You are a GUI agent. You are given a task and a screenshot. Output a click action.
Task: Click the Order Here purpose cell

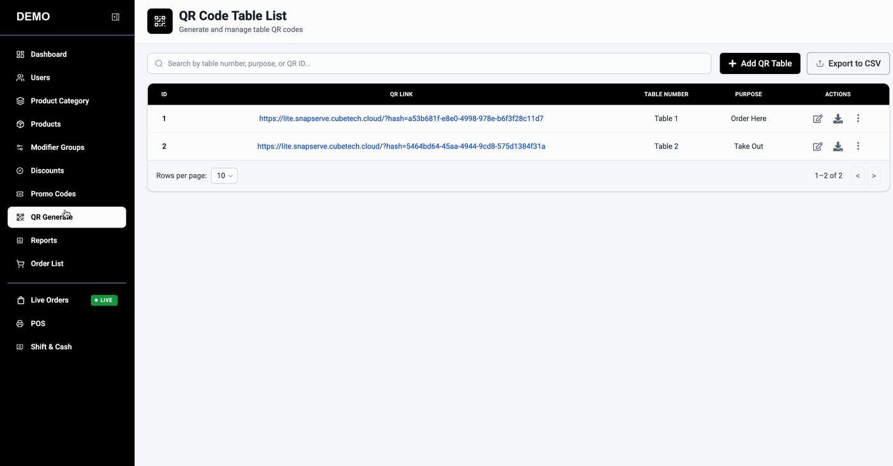tap(749, 119)
